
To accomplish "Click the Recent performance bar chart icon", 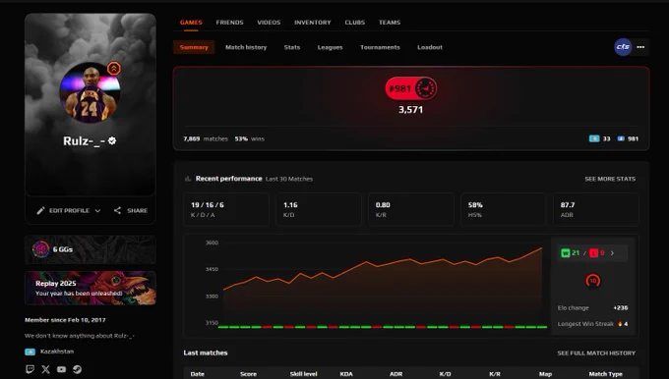I will pos(188,179).
